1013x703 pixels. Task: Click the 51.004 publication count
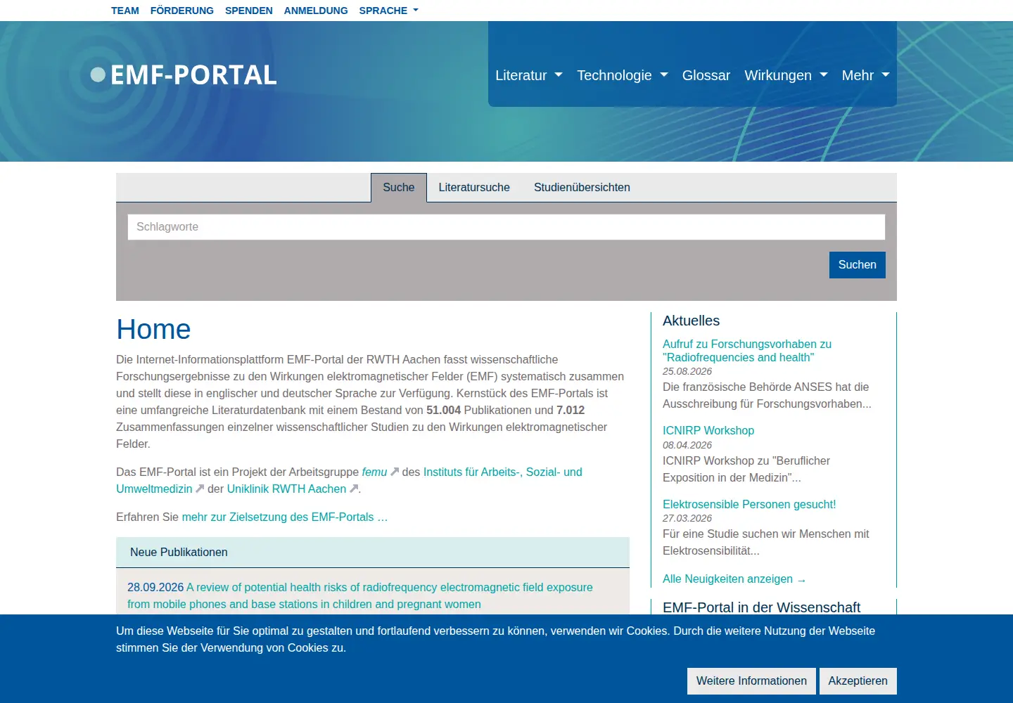(443, 410)
